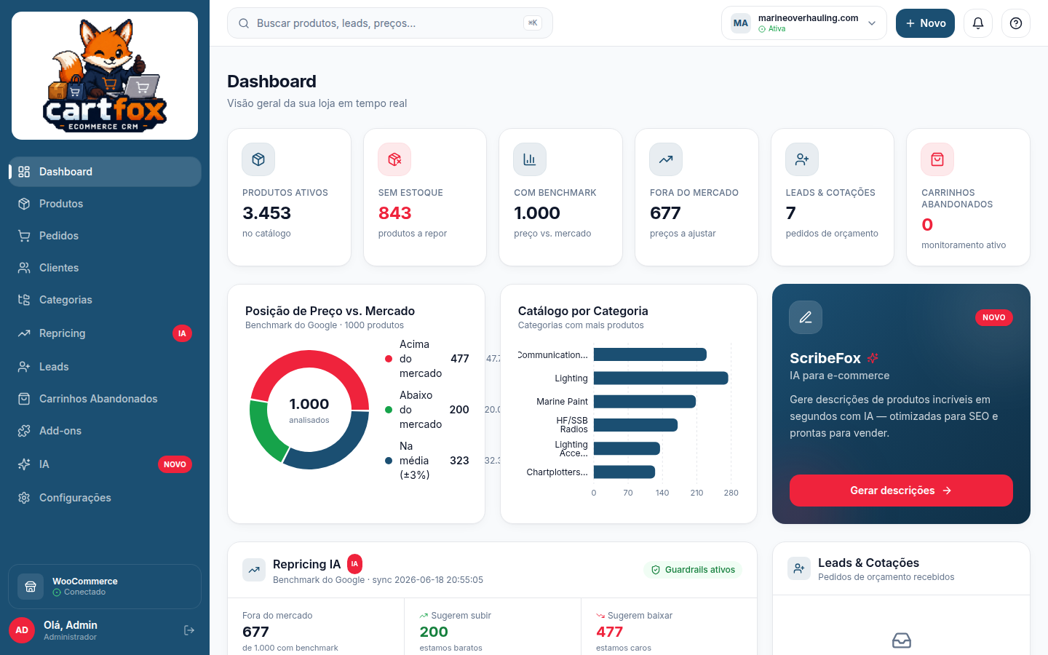1048x655 pixels.
Task: Click the Carrinhos Abandonados card icon
Action: click(937, 159)
